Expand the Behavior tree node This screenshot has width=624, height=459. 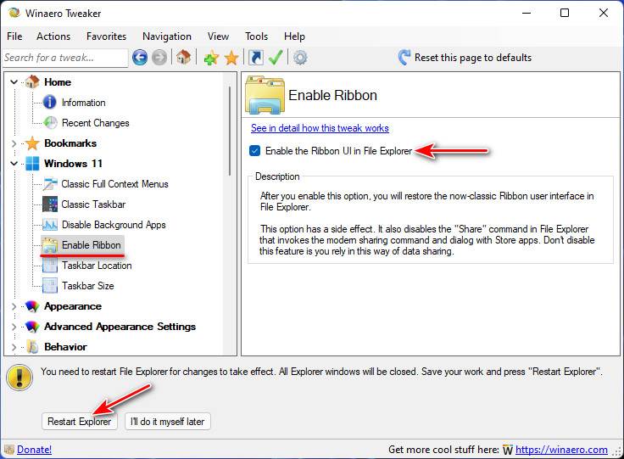(14, 347)
